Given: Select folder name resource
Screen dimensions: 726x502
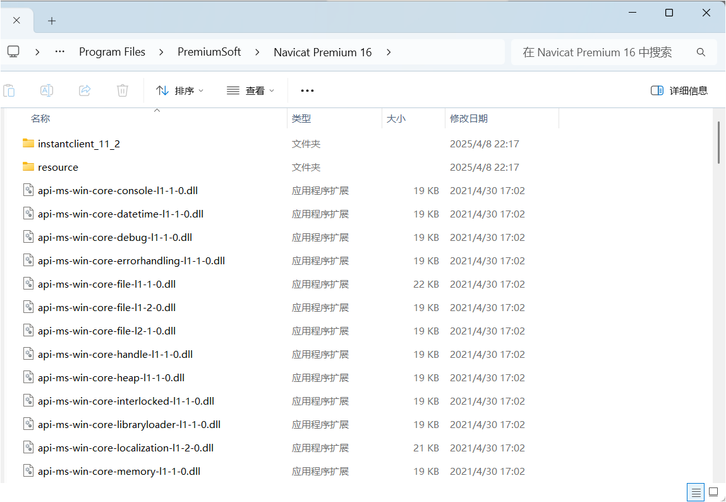Looking at the screenshot, I should click(x=58, y=167).
